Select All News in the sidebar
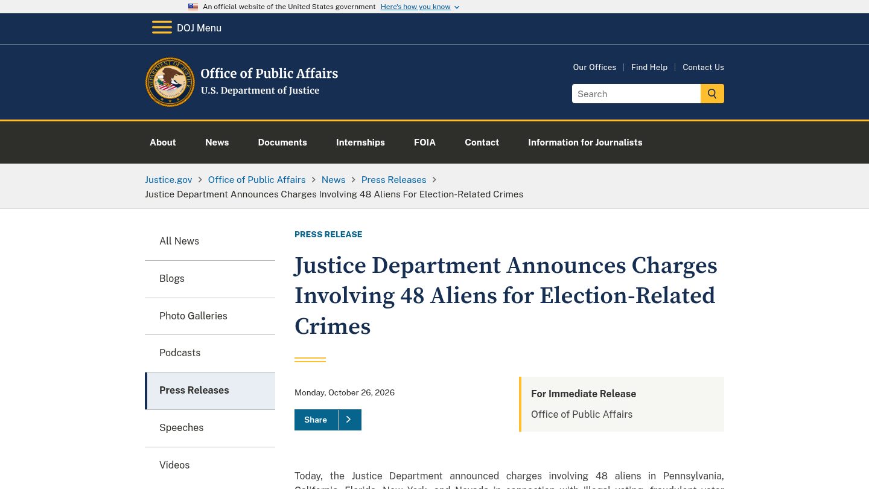This screenshot has height=489, width=869. 210,241
